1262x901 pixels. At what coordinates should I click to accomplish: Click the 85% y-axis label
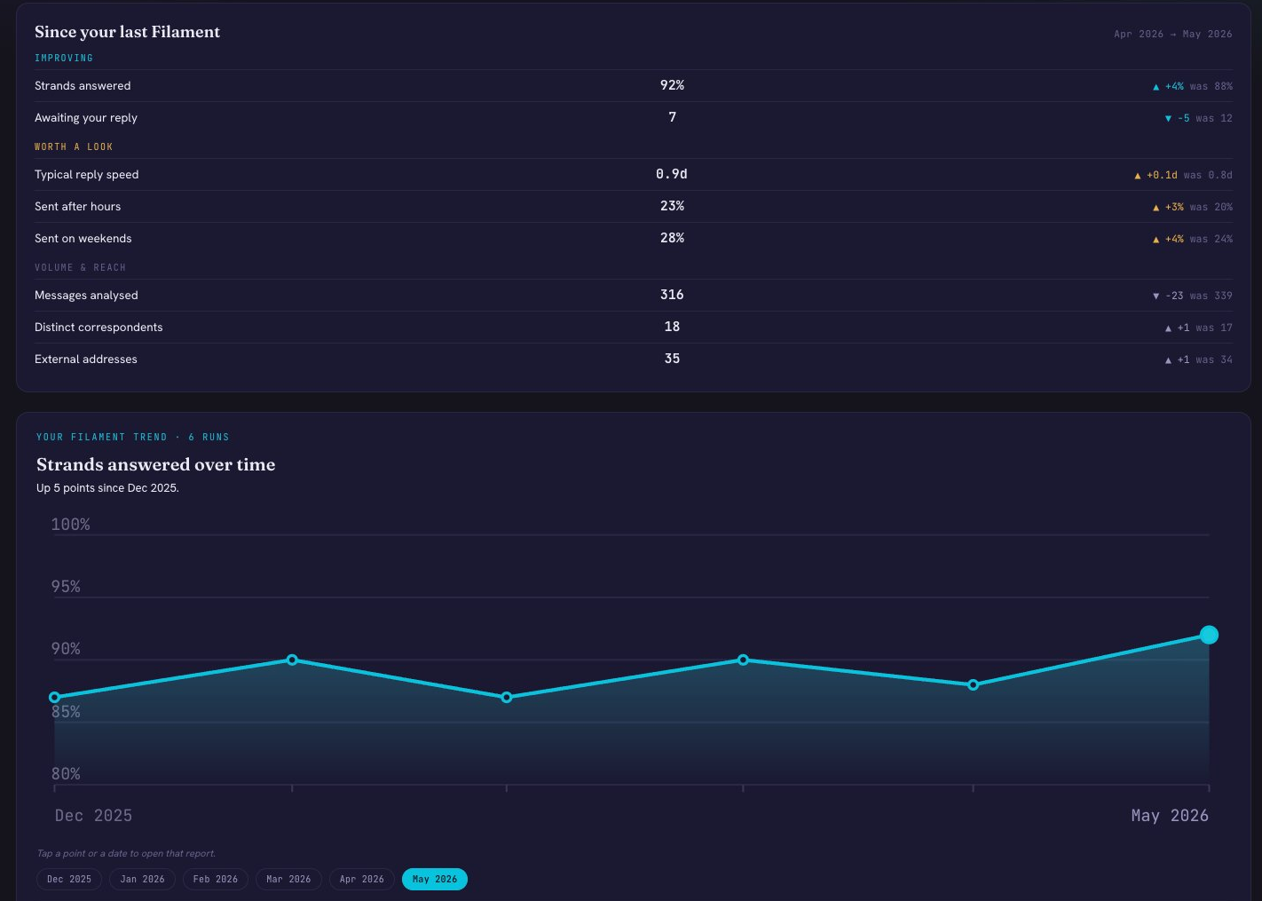pos(66,712)
